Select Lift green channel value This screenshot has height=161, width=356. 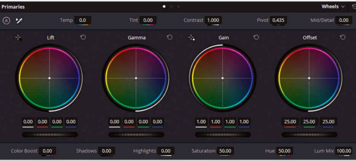[x=57, y=122]
